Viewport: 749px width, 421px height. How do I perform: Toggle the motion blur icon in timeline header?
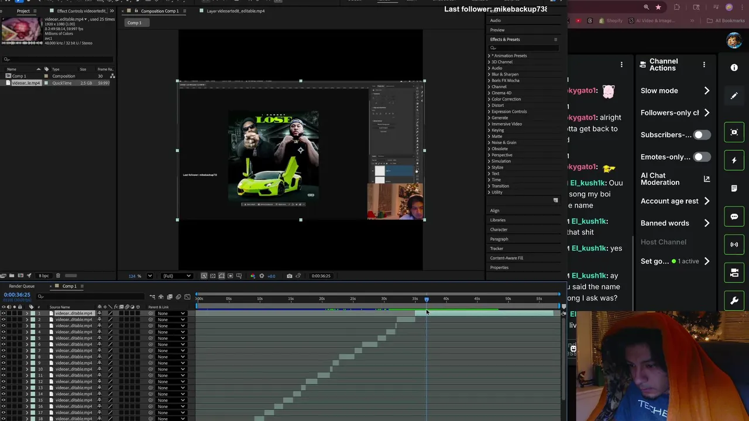pyautogui.click(x=178, y=297)
